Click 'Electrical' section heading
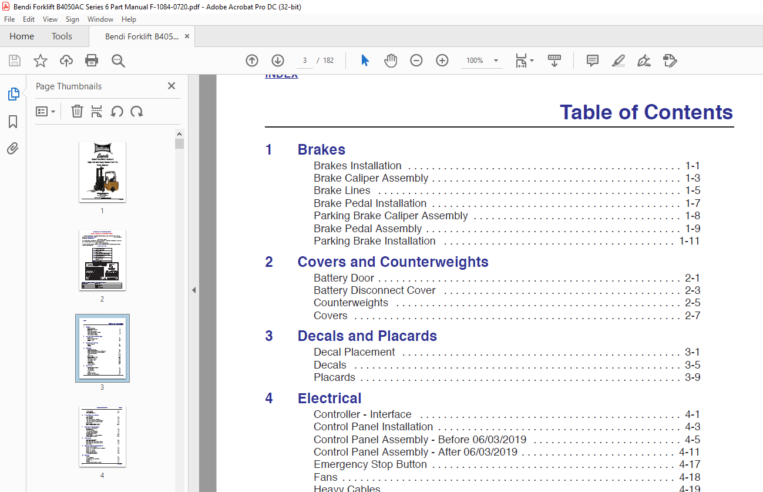 coord(330,398)
